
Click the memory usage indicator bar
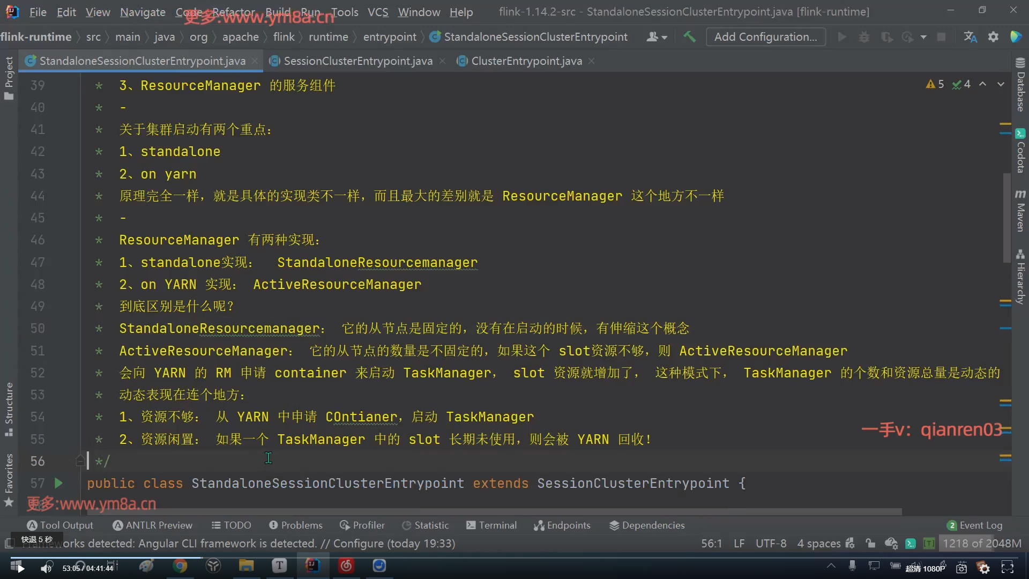(981, 543)
